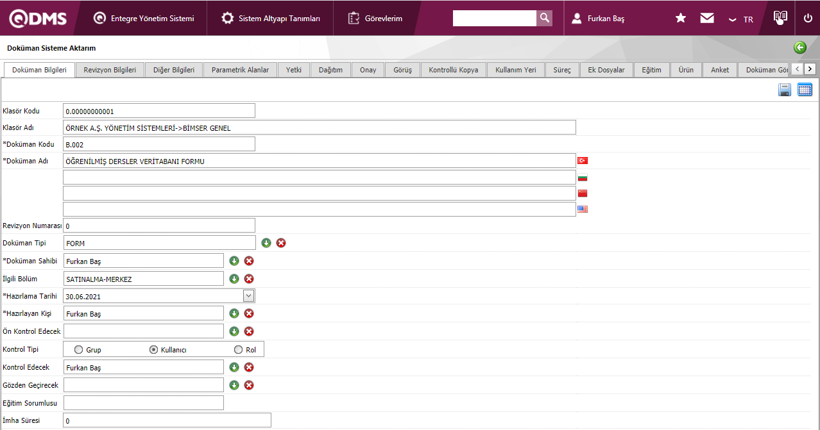Screen dimensions: 820x430
Task: Clear Doküman Sahibi with the red X icon
Action: [249, 261]
